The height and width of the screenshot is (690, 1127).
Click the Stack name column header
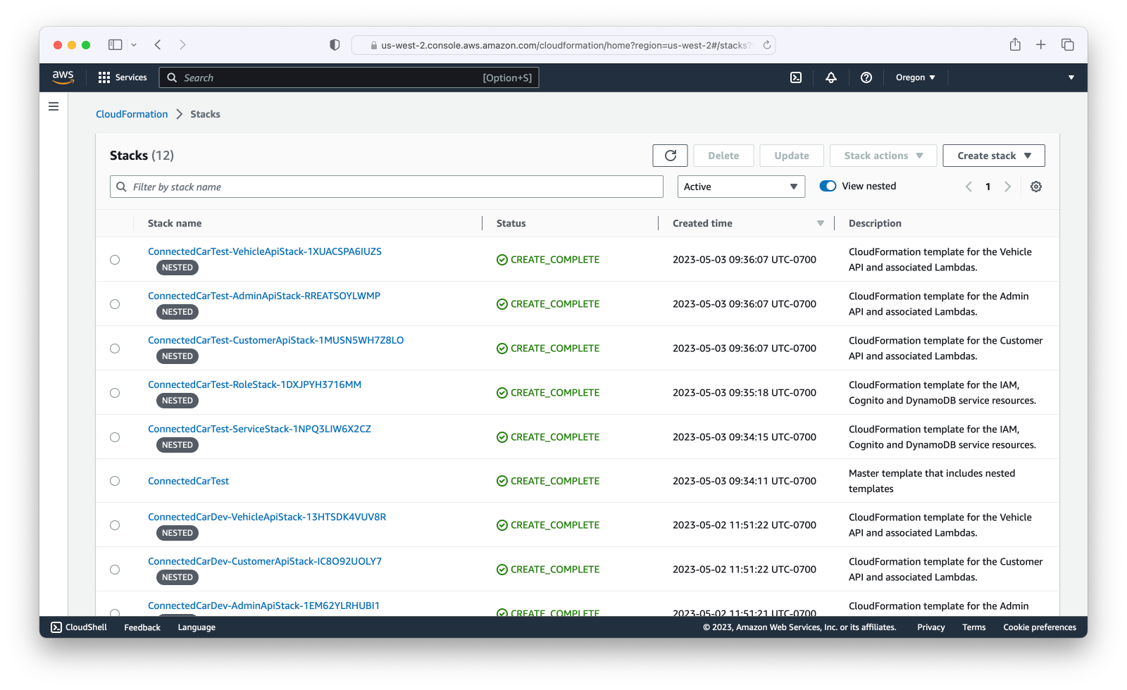click(175, 223)
